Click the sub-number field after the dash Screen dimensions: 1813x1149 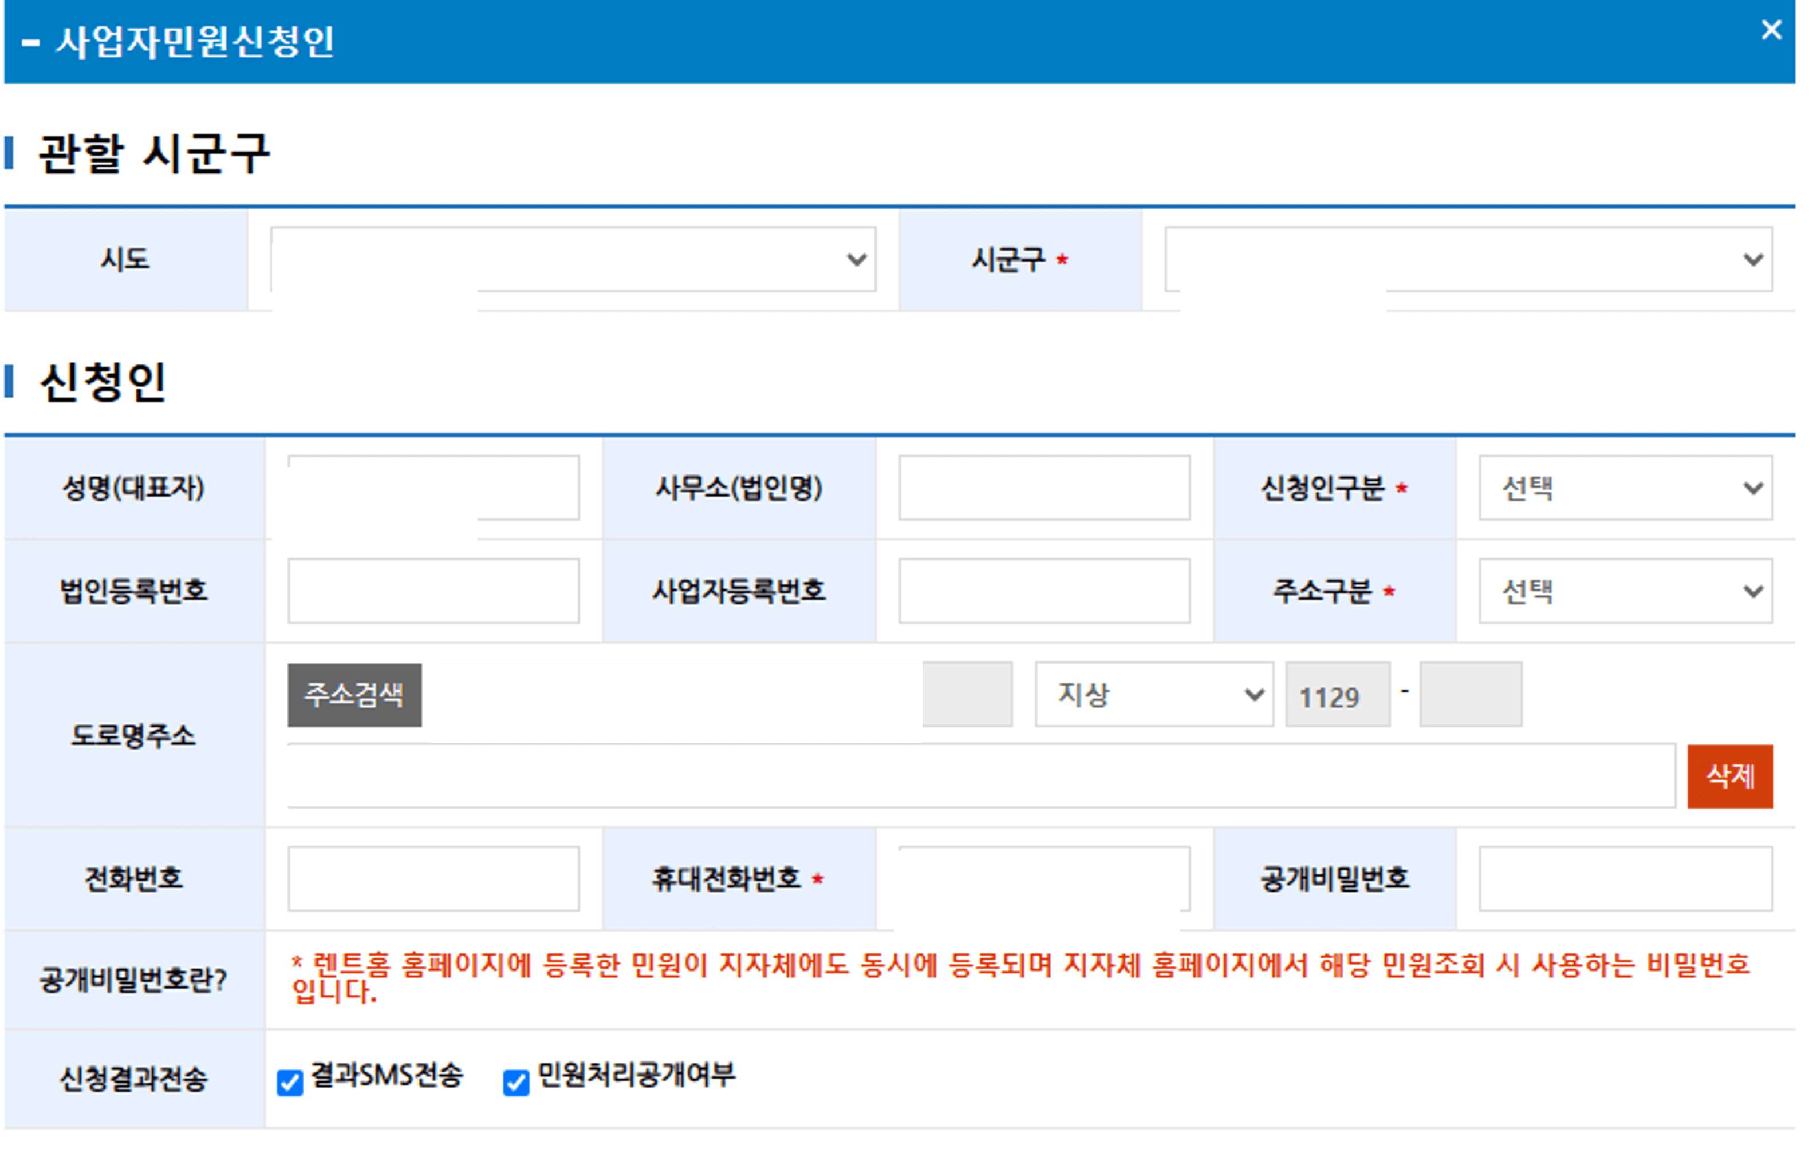click(x=1471, y=695)
